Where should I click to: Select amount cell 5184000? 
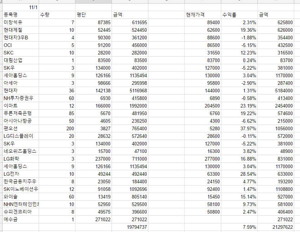276,91
